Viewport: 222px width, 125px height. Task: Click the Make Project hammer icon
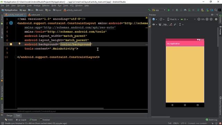[x=149, y=10]
